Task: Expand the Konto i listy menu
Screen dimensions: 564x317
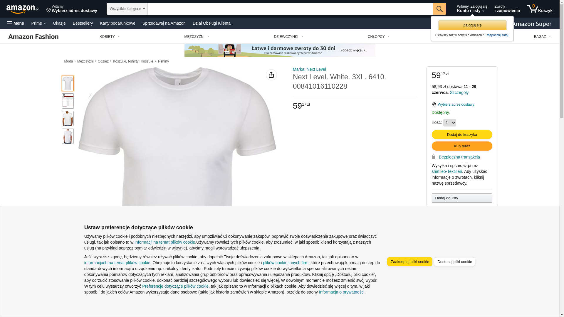Action: coord(472,9)
